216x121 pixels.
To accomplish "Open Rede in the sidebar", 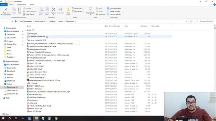I will click(8, 98).
